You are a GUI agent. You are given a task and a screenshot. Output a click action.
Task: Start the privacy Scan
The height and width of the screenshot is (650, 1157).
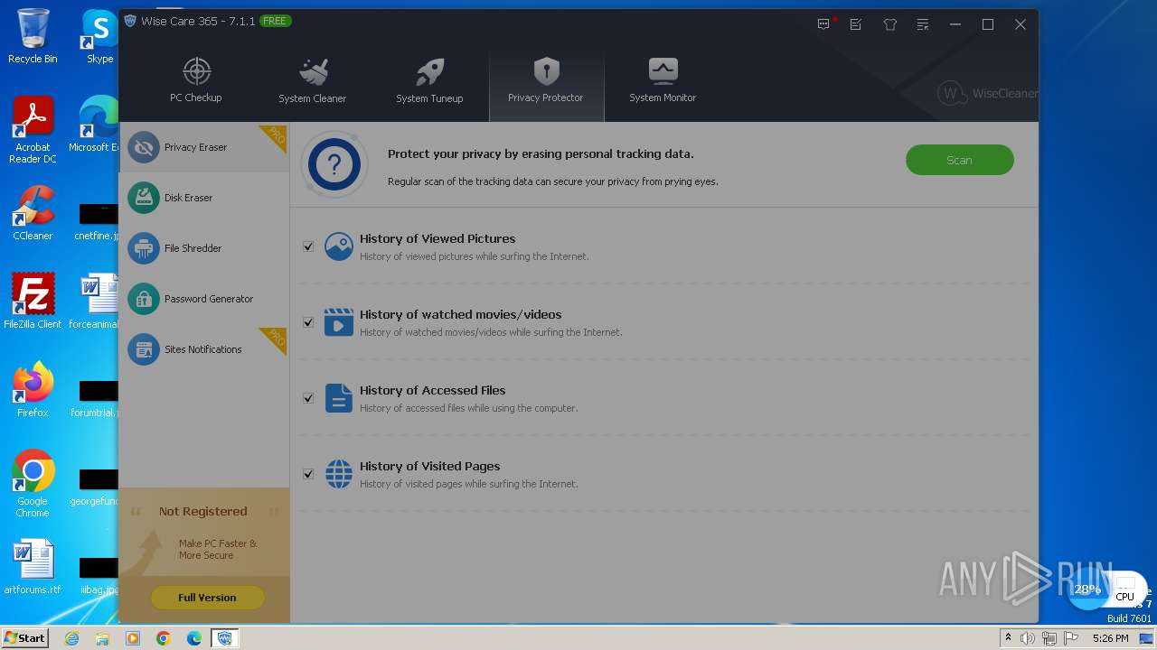click(x=959, y=160)
